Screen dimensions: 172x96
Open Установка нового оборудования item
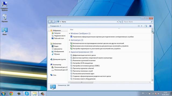(x=83, y=79)
